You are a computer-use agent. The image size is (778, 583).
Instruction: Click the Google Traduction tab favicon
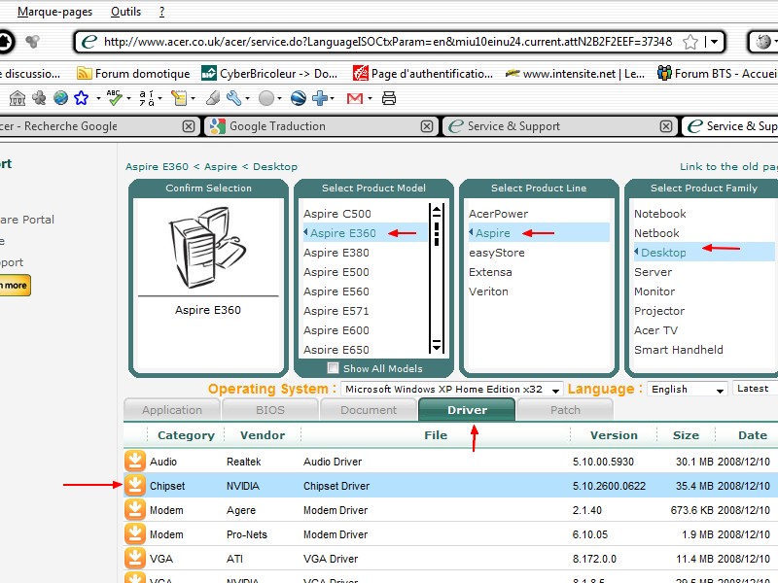click(x=217, y=126)
